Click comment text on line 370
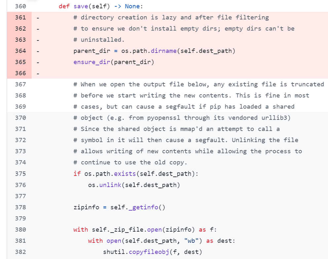328x259 pixels. point(182,118)
